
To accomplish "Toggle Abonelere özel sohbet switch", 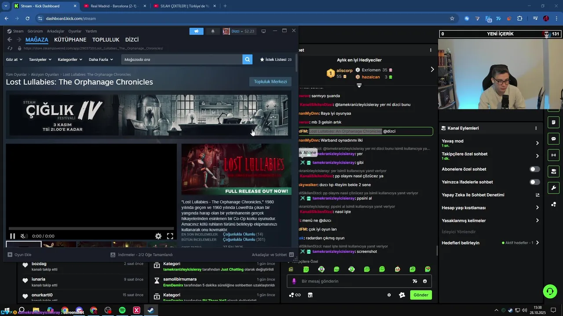I will (534, 169).
